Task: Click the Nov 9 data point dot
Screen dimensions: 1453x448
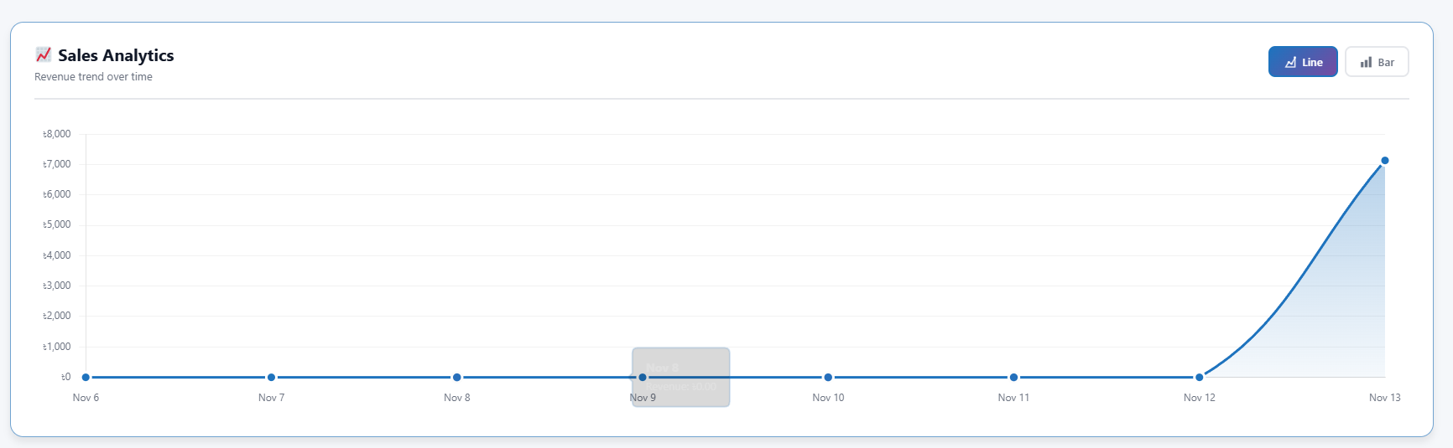Action: pyautogui.click(x=643, y=378)
